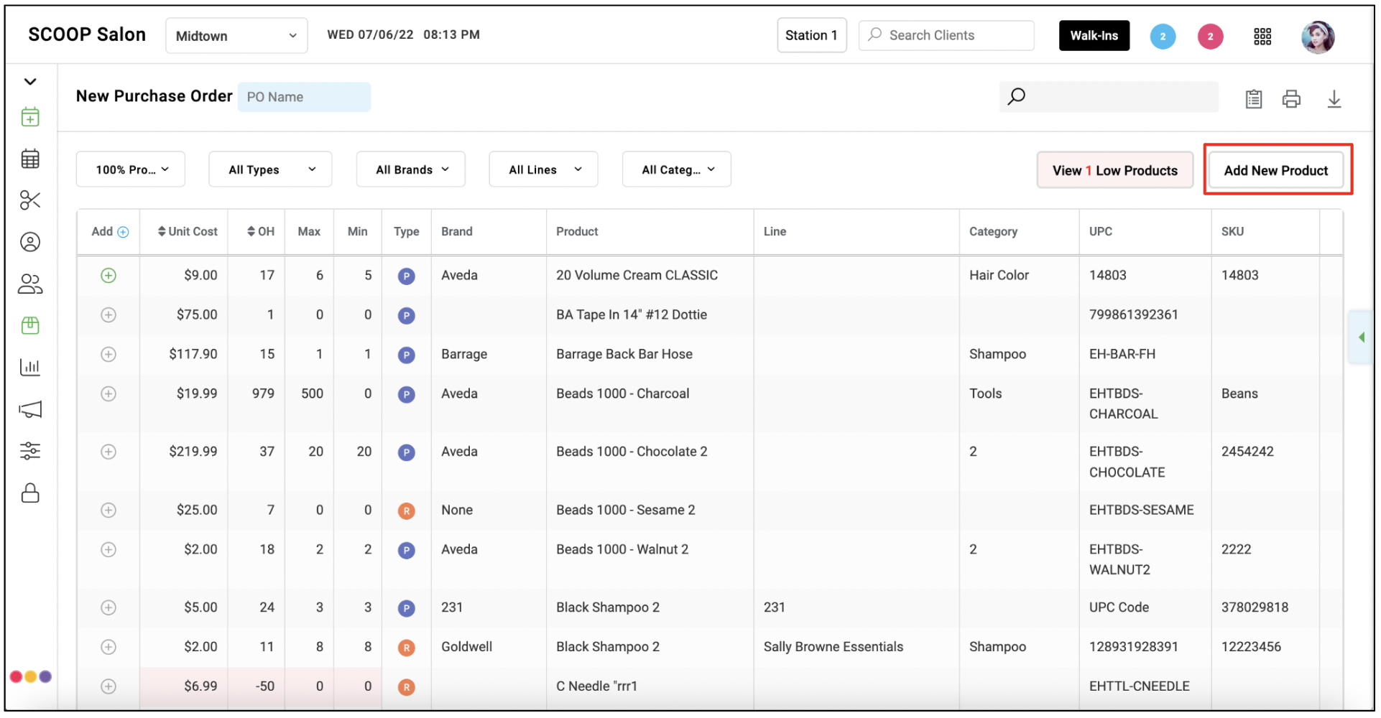Click the download arrow icon
Screen dimensions: 1381x718
click(x=1334, y=98)
